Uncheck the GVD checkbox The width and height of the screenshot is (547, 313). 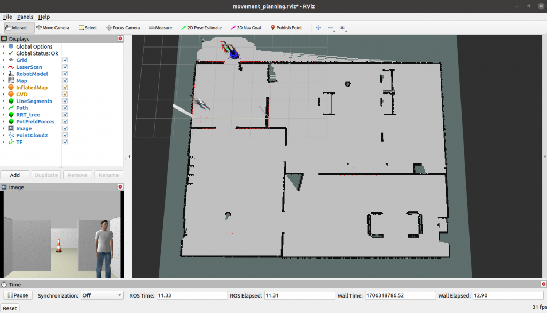(65, 94)
